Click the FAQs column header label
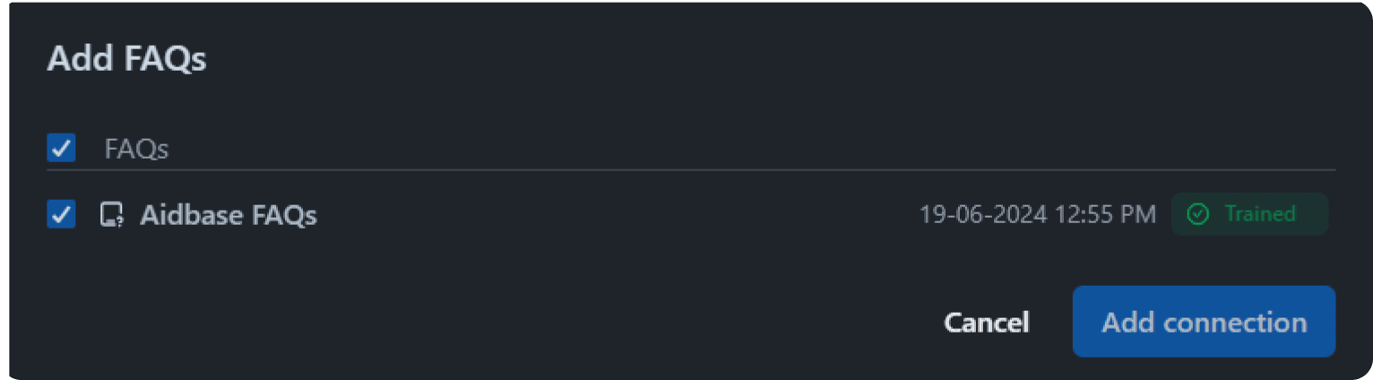 136,149
